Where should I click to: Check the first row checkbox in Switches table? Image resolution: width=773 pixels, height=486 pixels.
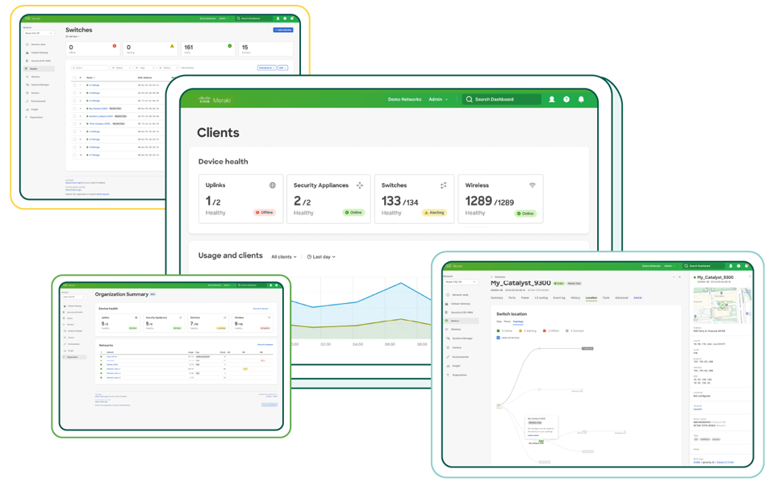point(74,85)
